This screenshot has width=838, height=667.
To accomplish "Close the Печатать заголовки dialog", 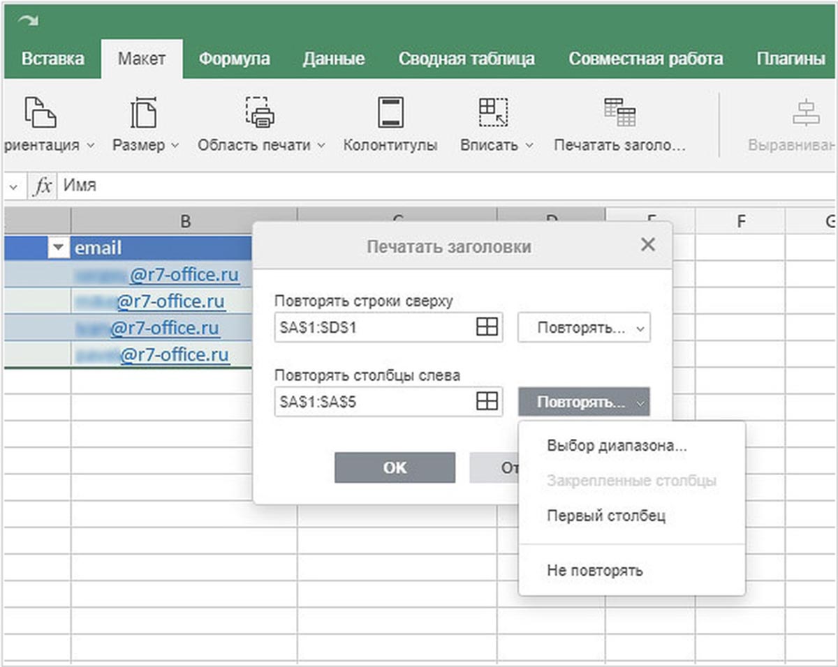I will [648, 245].
